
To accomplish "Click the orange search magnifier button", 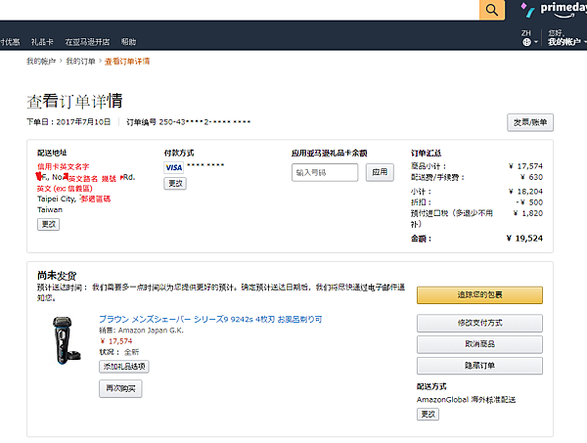I will 492,10.
